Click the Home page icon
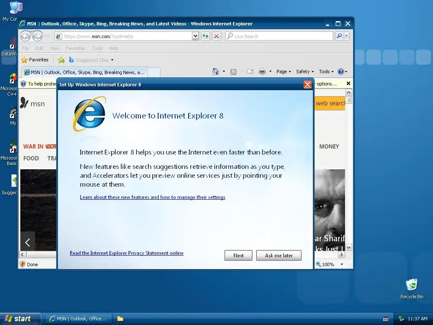The image size is (433, 325). pos(215,72)
